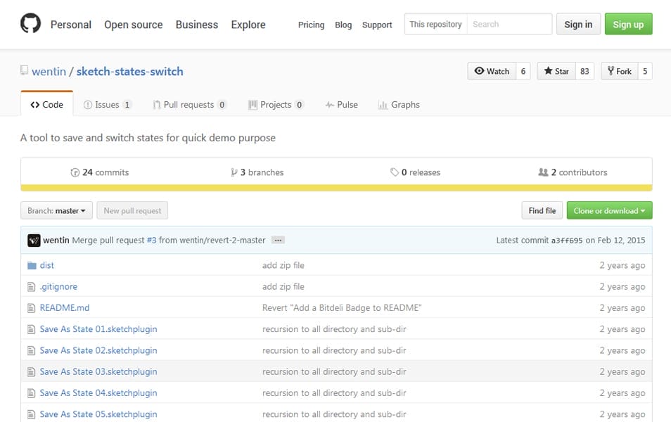Open Save As State 03.sketchplugin file
671x422 pixels.
click(98, 371)
